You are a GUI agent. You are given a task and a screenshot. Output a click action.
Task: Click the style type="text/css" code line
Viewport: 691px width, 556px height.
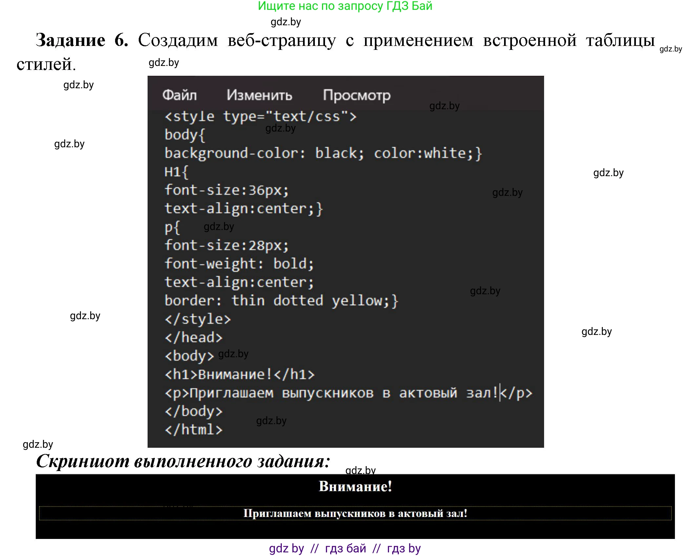(260, 116)
